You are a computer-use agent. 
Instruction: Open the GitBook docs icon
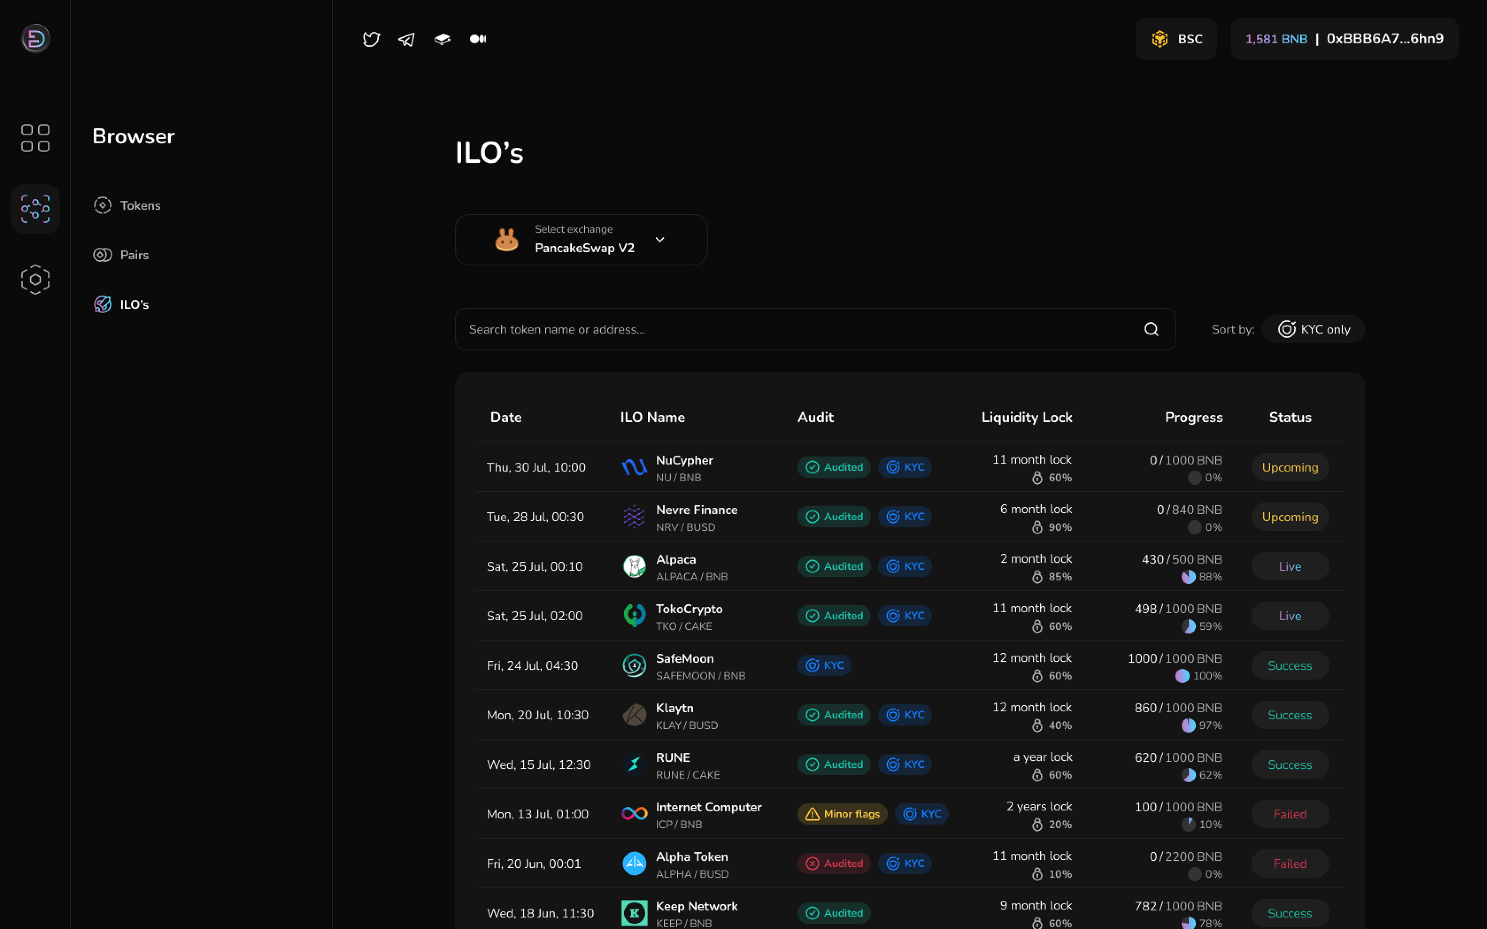(443, 39)
